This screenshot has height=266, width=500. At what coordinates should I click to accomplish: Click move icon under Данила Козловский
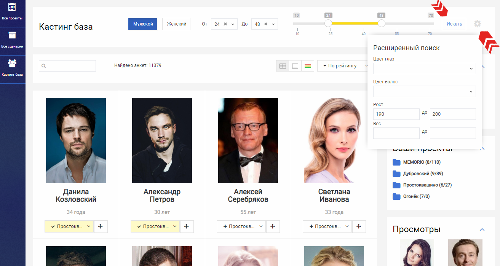[x=101, y=226]
